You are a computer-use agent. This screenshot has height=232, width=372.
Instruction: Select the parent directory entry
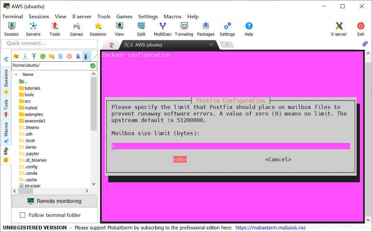click(23, 82)
